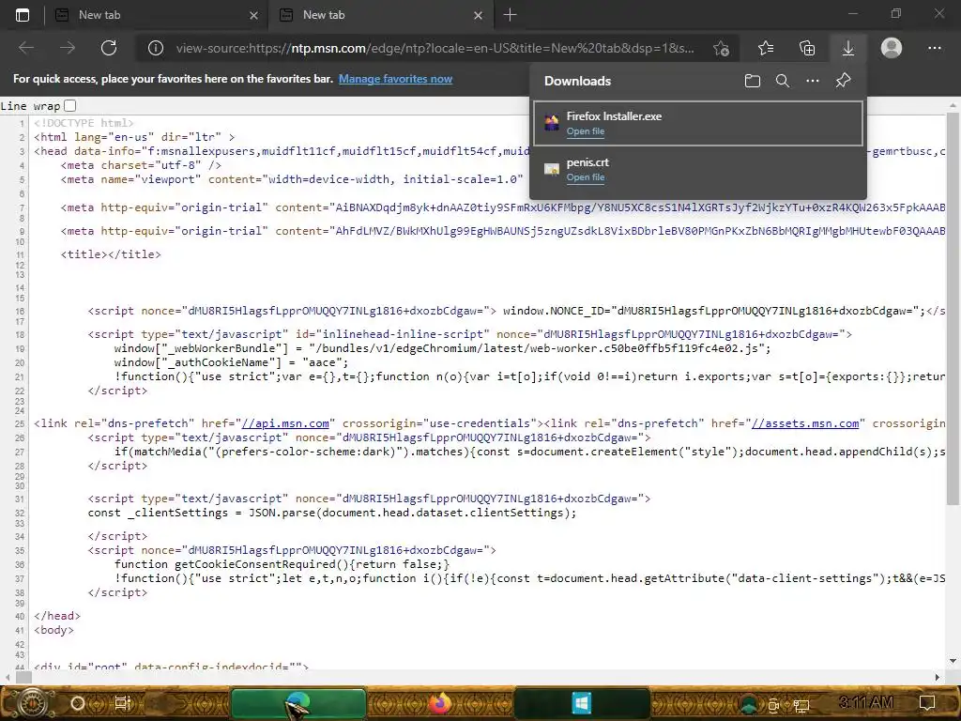Enable the Line wrap checkbox
This screenshot has width=961, height=721.
(69, 105)
